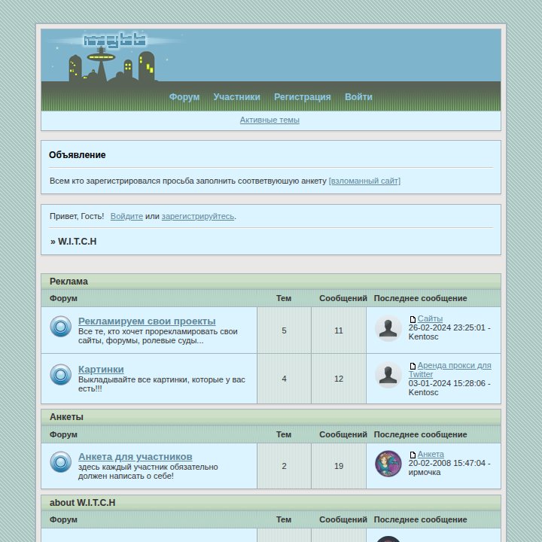Click the default avatar next to the Сайты post
The image size is (542, 542).
click(x=388, y=328)
